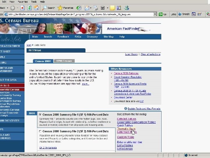
Task: Click the Main breadcrumb link
Action: (x=29, y=45)
